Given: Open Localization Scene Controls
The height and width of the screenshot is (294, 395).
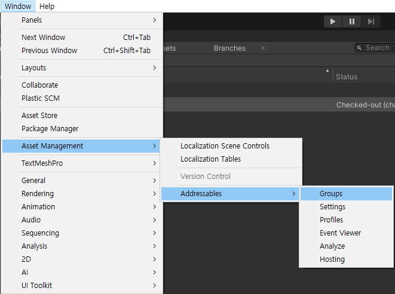Looking at the screenshot, I should tap(231, 146).
